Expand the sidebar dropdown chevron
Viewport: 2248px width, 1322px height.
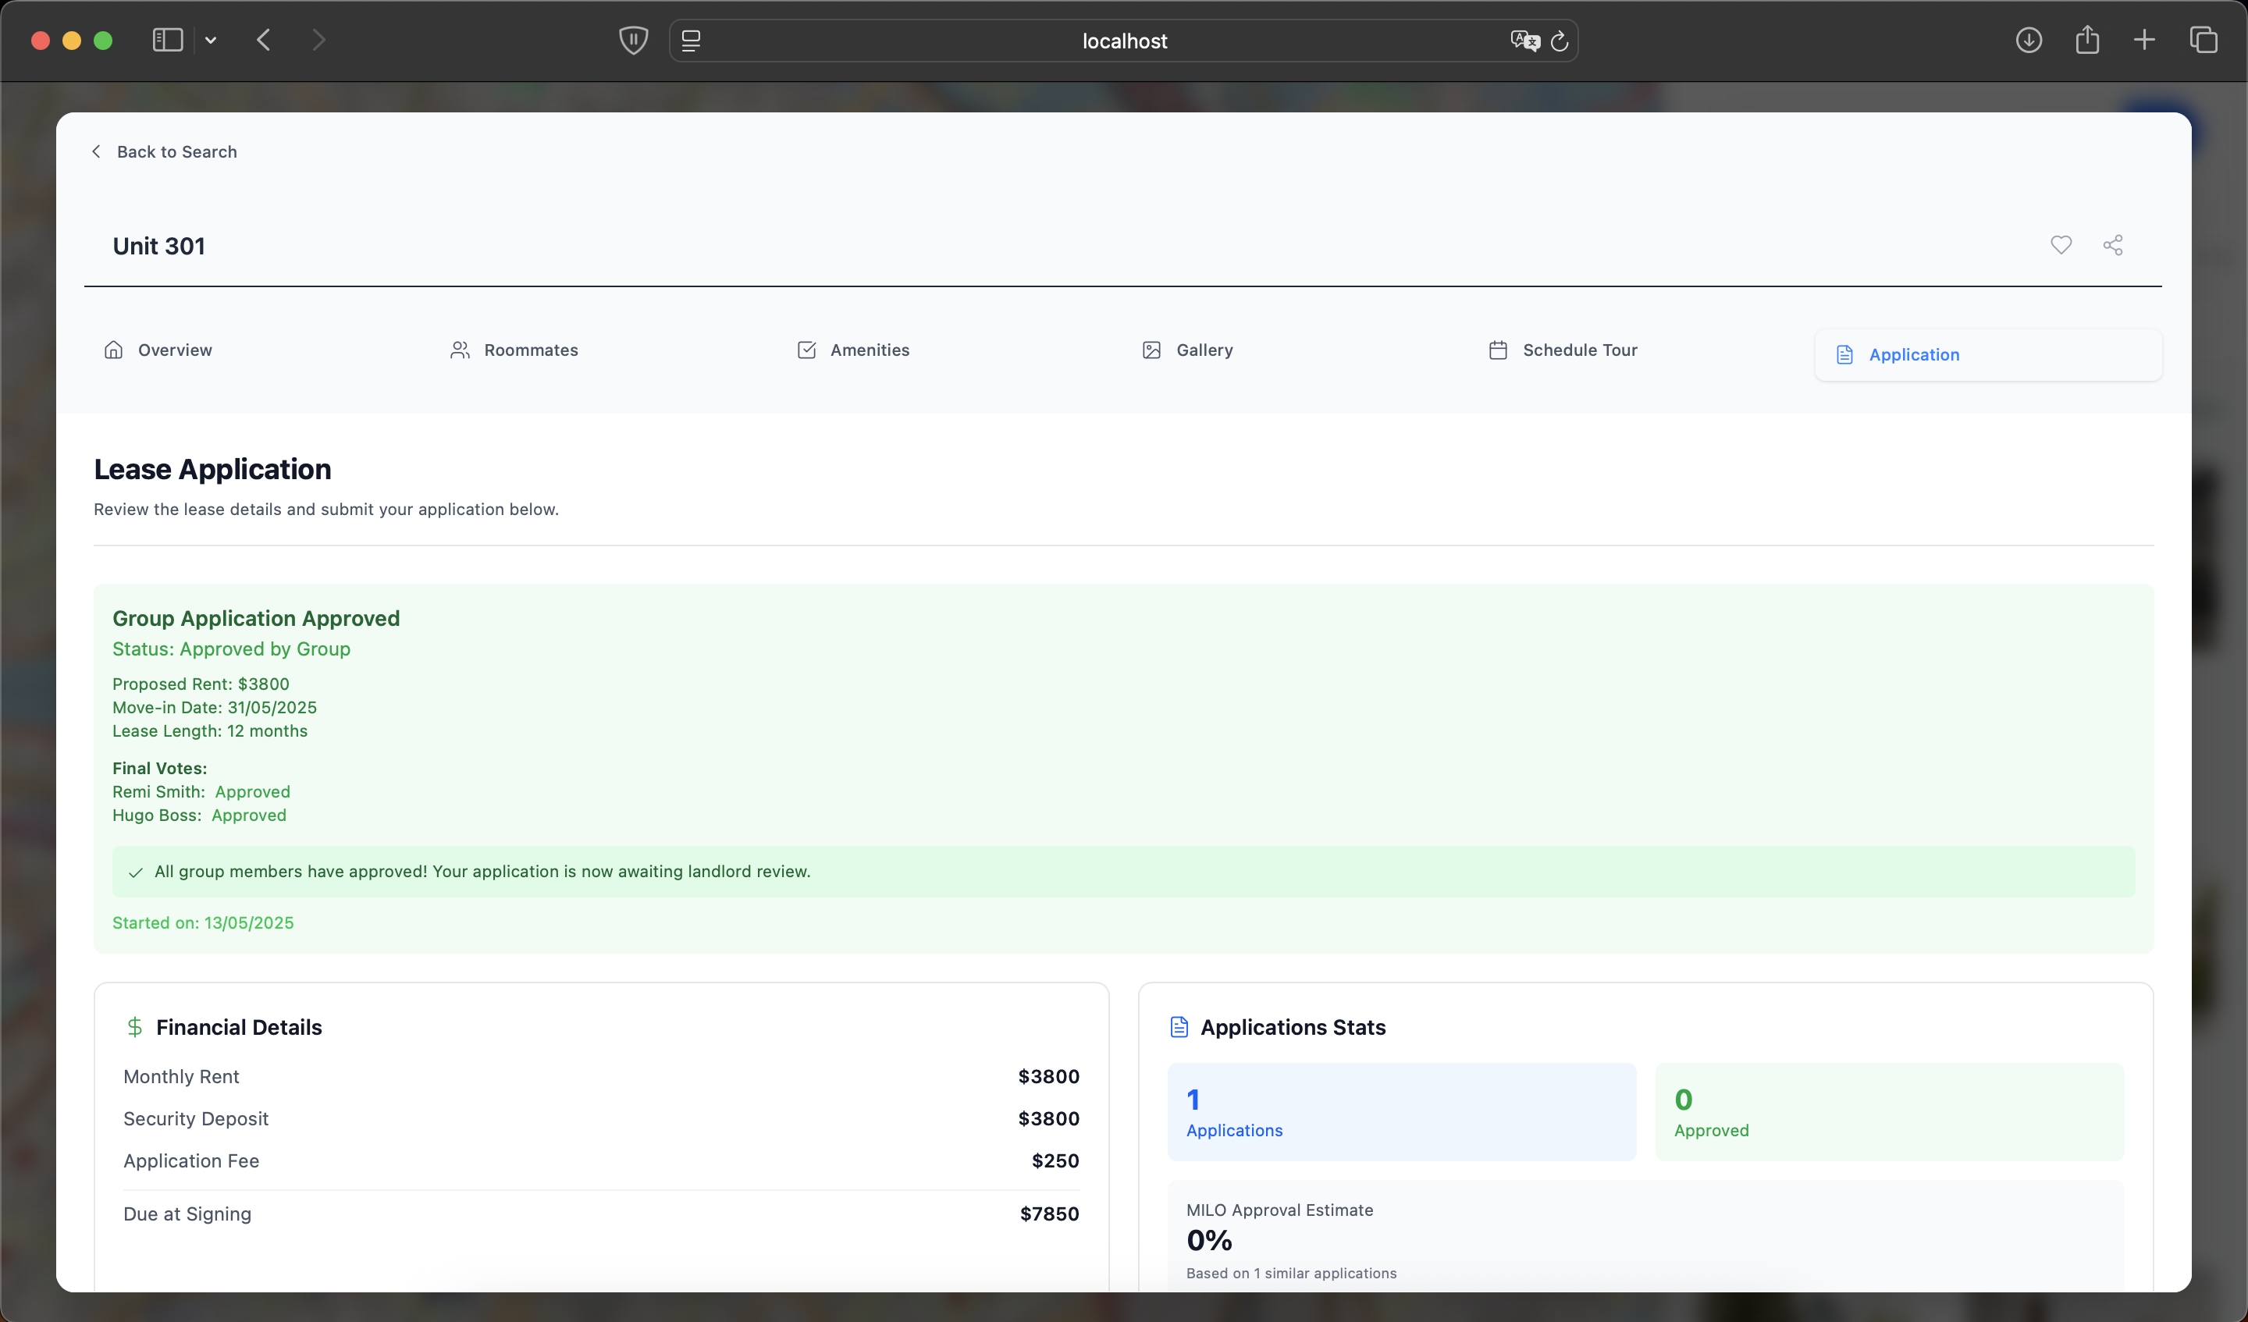click(211, 40)
